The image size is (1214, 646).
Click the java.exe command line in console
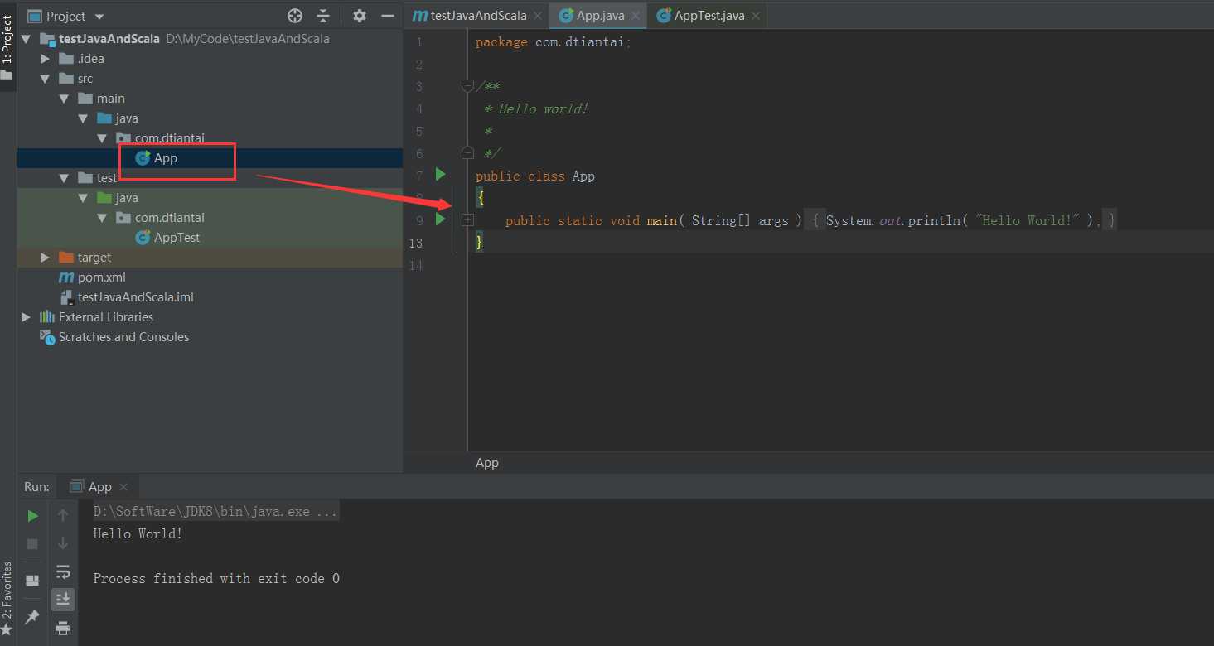pyautogui.click(x=215, y=512)
